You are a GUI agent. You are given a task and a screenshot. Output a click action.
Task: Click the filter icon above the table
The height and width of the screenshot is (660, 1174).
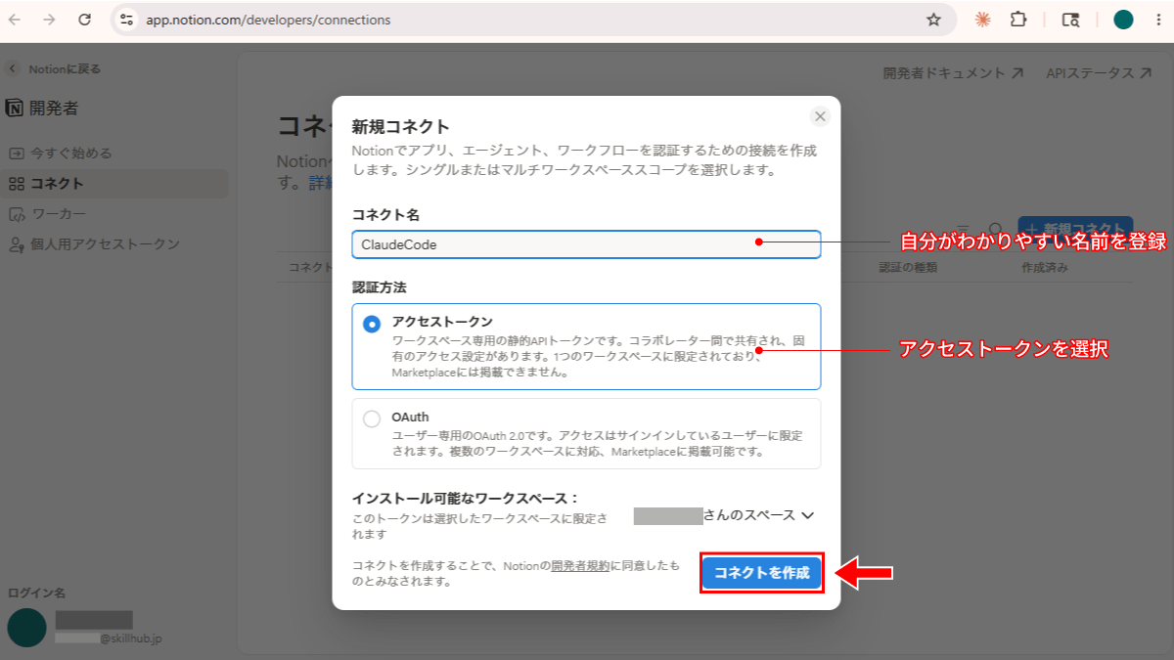[964, 230]
